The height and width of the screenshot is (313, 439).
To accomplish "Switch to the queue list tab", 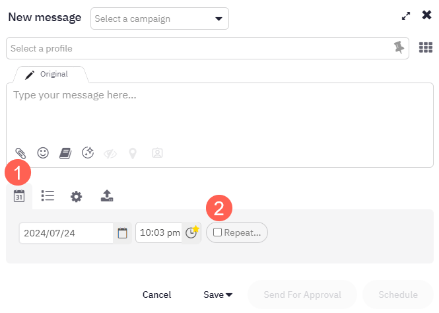I will [x=48, y=195].
